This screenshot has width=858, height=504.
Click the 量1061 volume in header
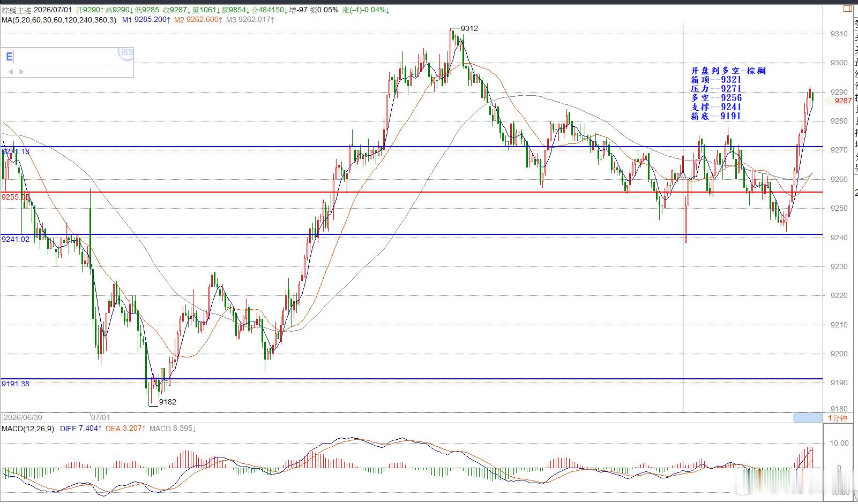(205, 10)
